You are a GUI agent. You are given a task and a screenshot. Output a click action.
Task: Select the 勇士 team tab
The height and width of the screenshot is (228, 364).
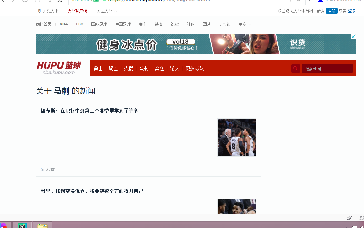point(98,68)
